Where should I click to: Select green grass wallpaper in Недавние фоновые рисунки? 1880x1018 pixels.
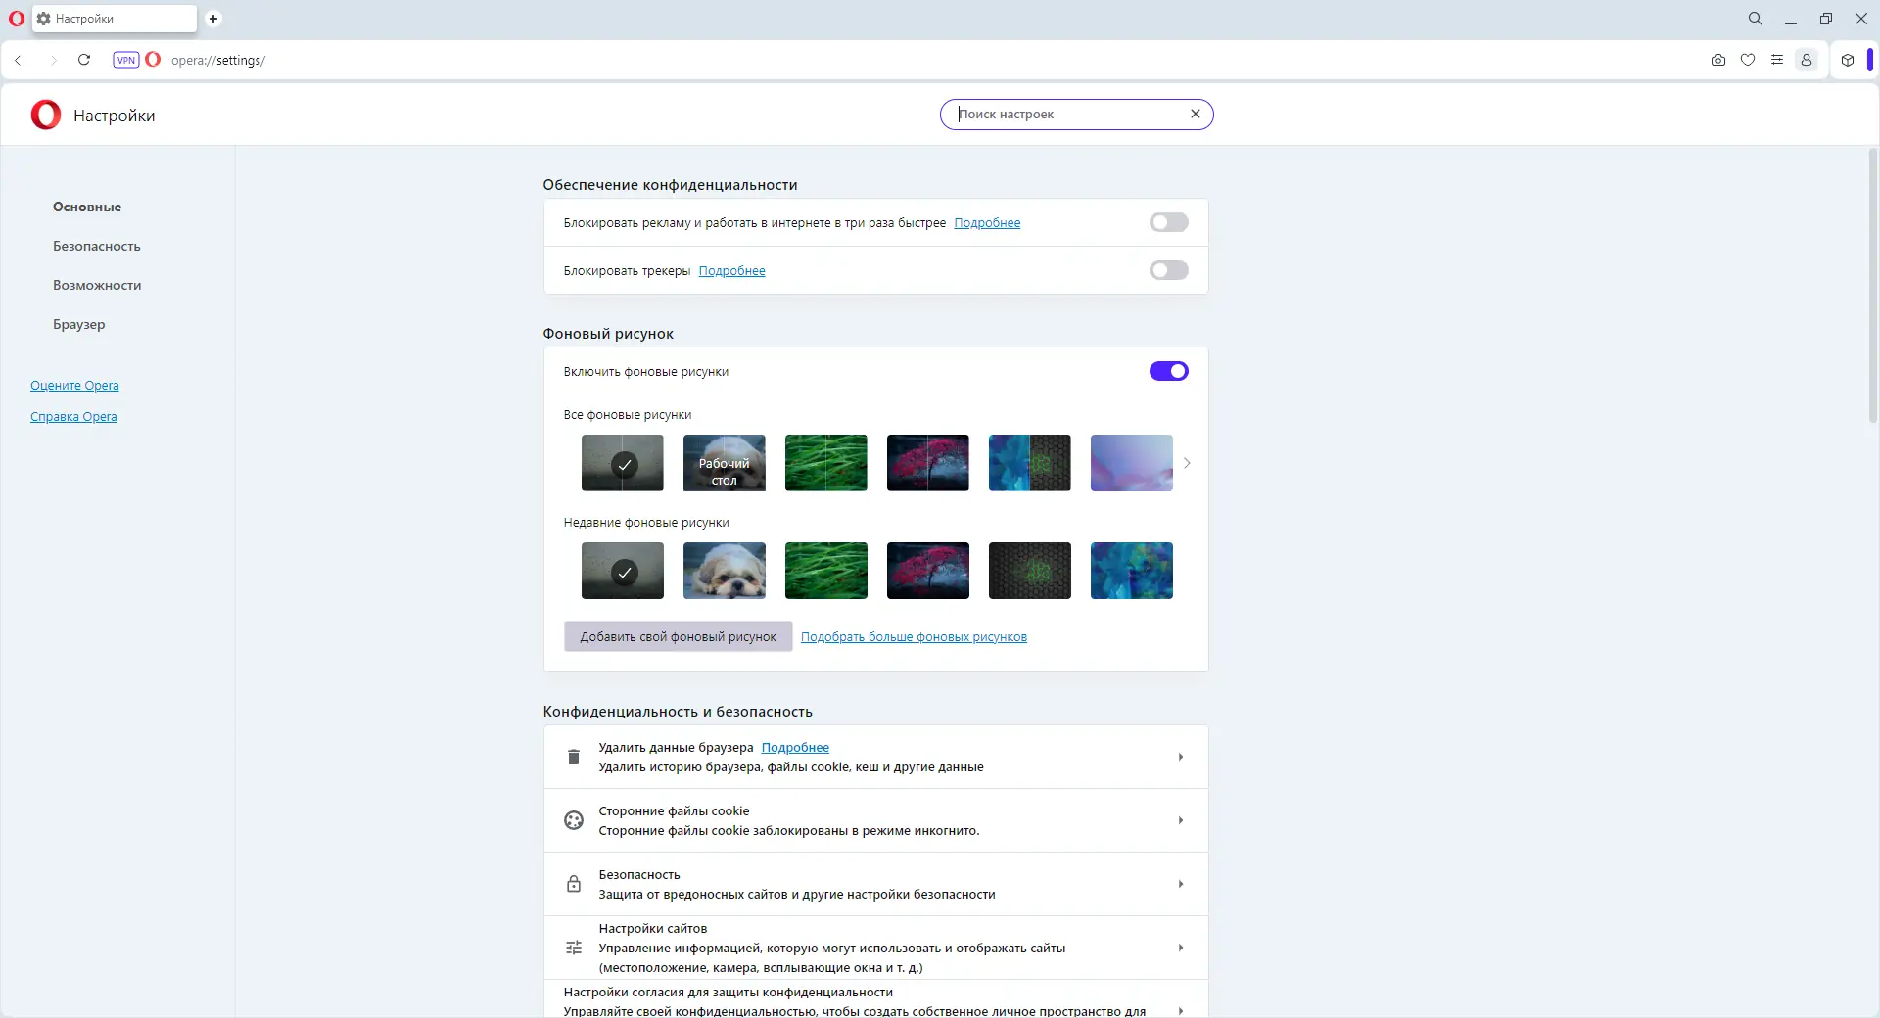click(x=826, y=571)
